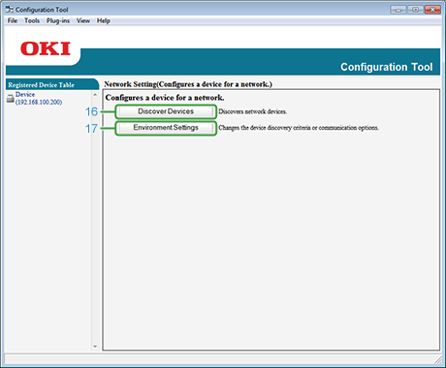This screenshot has width=446, height=368.
Task: Click the device table scrollbar track
Action: tap(95, 221)
